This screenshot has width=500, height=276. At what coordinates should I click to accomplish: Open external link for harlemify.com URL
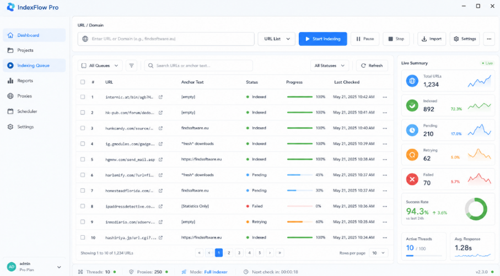(x=161, y=175)
